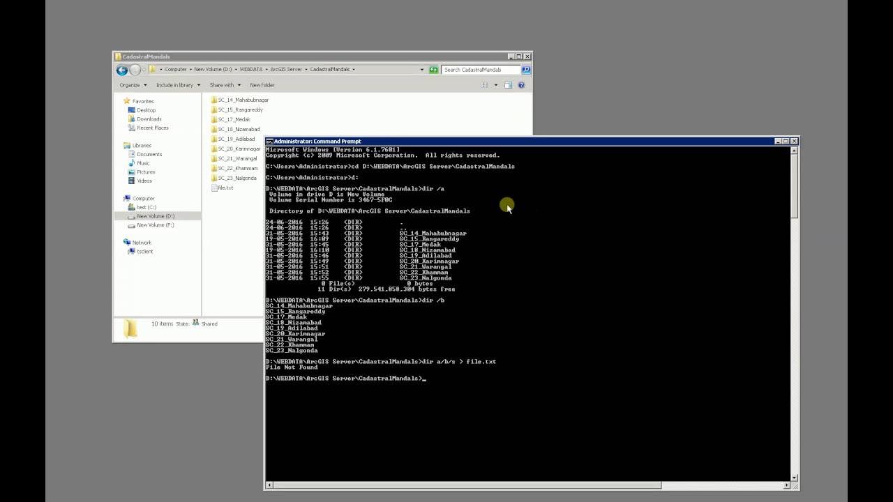Screen dimensions: 893x502
Task: Select the SC_19_Adilabad folder icon
Action: pos(214,139)
